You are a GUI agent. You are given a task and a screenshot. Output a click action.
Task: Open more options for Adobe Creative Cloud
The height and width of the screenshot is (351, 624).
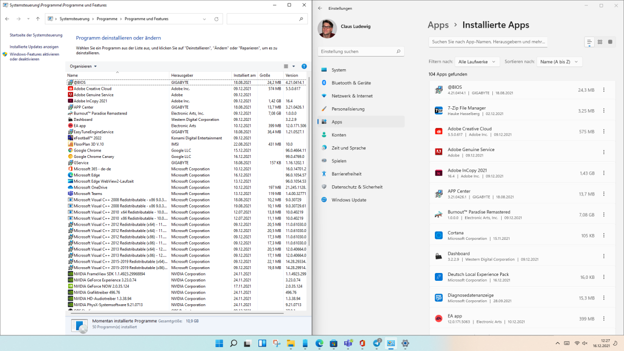[x=604, y=132]
